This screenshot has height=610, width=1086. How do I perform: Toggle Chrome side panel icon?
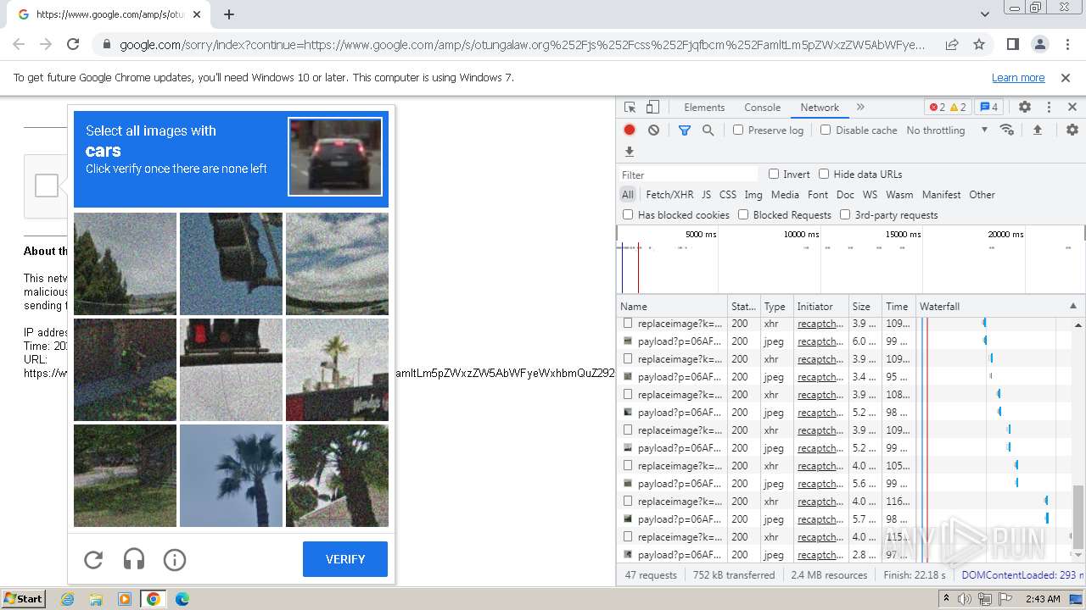click(1013, 44)
